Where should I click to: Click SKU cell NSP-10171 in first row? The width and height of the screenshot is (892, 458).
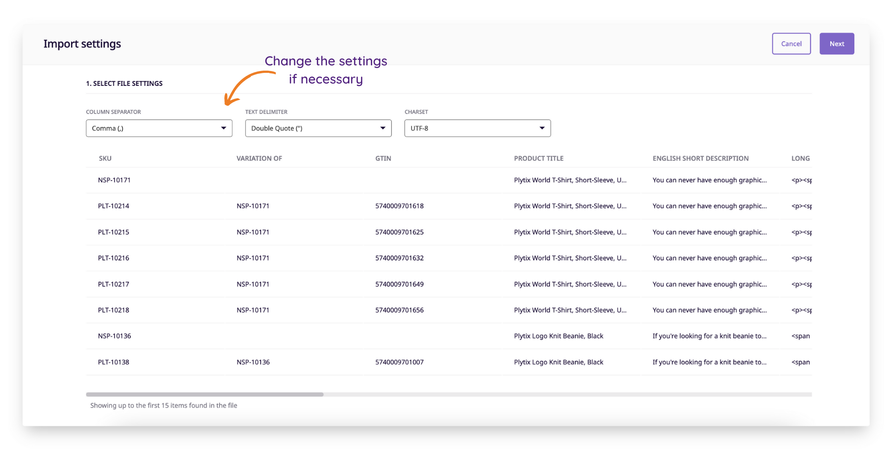[x=114, y=180]
